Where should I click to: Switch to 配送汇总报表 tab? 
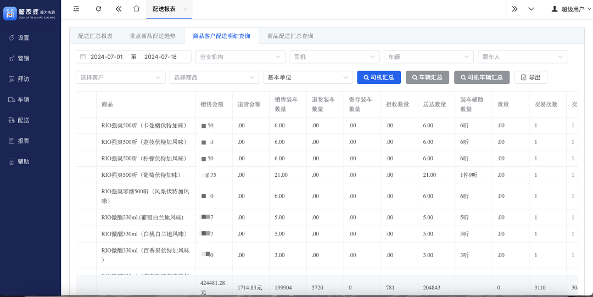tap(96, 36)
